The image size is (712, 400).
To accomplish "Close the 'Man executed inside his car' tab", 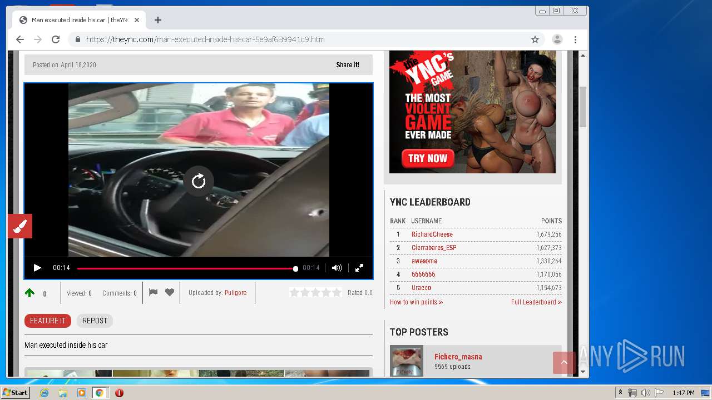I will coord(137,20).
